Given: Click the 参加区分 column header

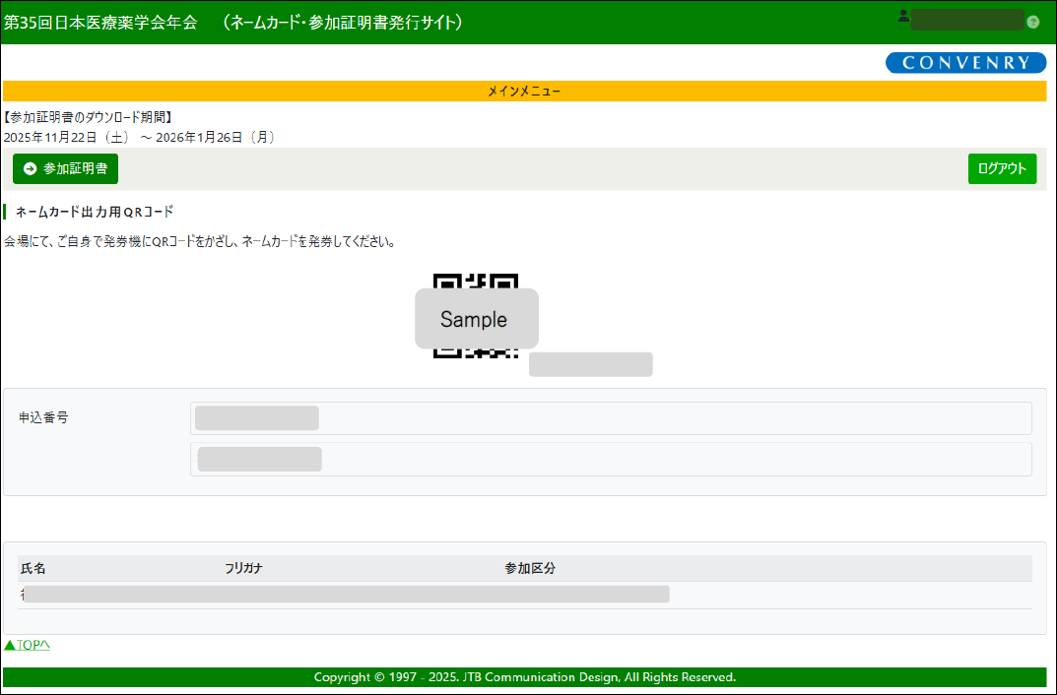Looking at the screenshot, I should tap(530, 569).
